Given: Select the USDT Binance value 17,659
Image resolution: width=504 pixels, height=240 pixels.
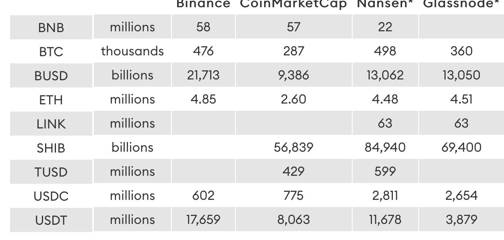Looking at the screenshot, I should coord(203,220).
